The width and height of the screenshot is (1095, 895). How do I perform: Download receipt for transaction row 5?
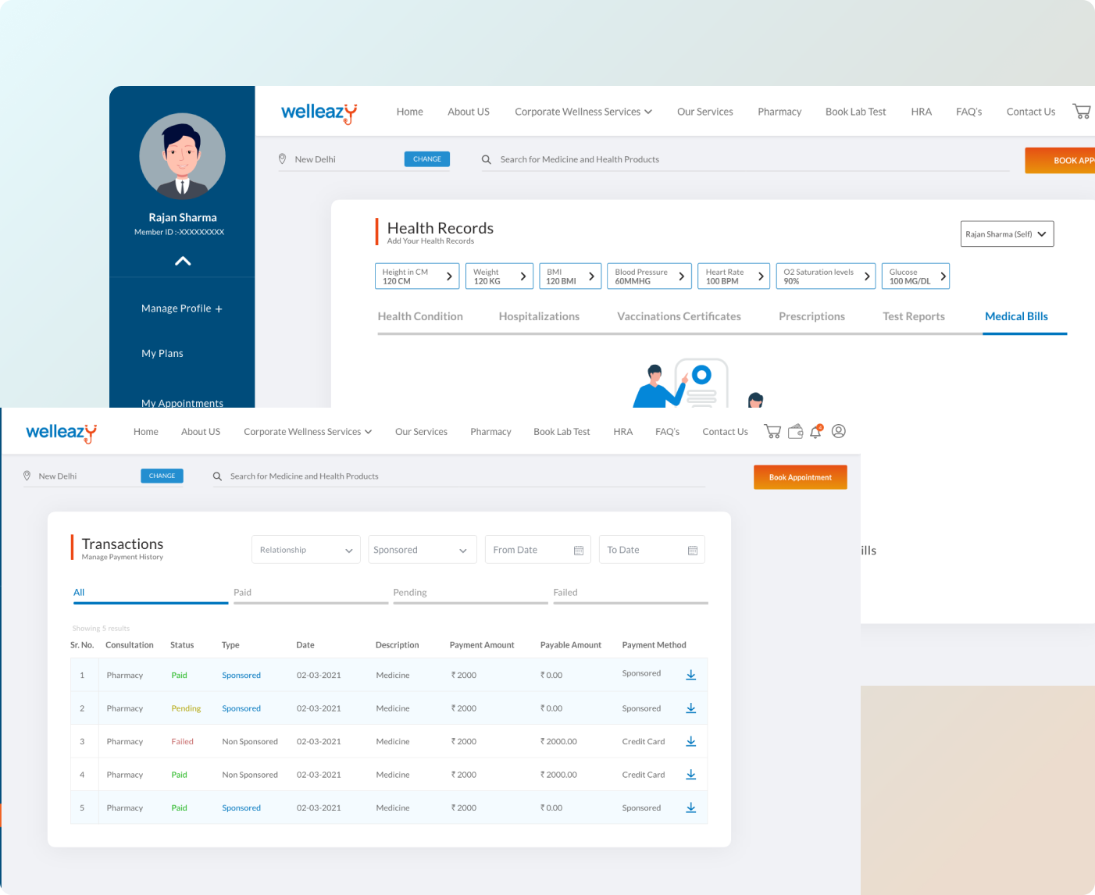point(691,808)
